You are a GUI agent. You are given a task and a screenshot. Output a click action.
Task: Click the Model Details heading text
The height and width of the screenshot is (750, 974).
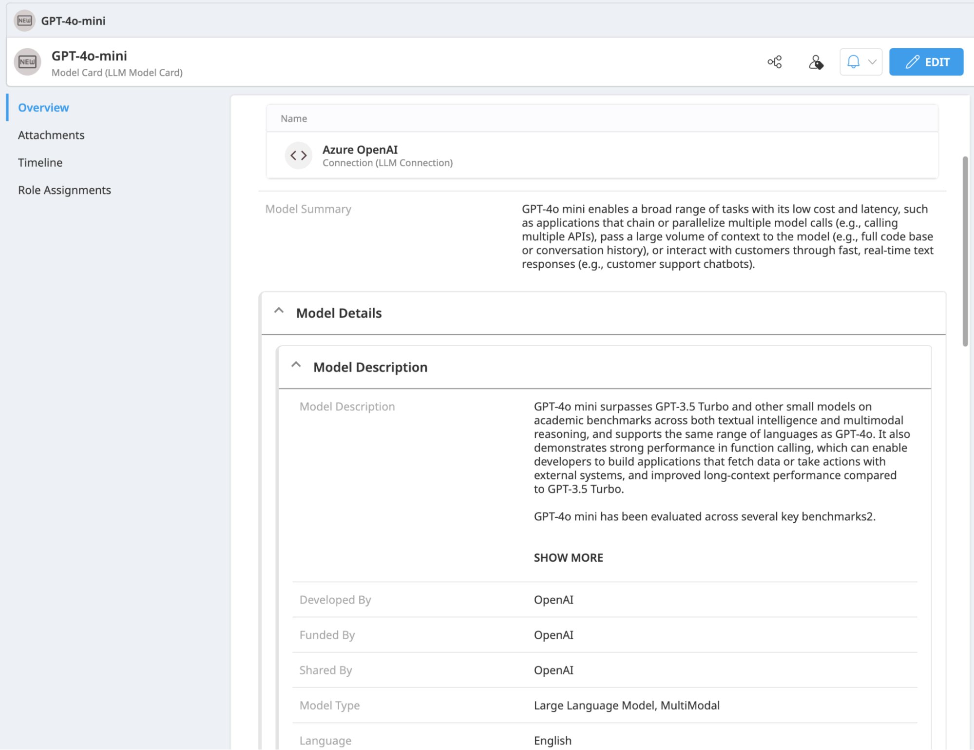[x=339, y=313]
